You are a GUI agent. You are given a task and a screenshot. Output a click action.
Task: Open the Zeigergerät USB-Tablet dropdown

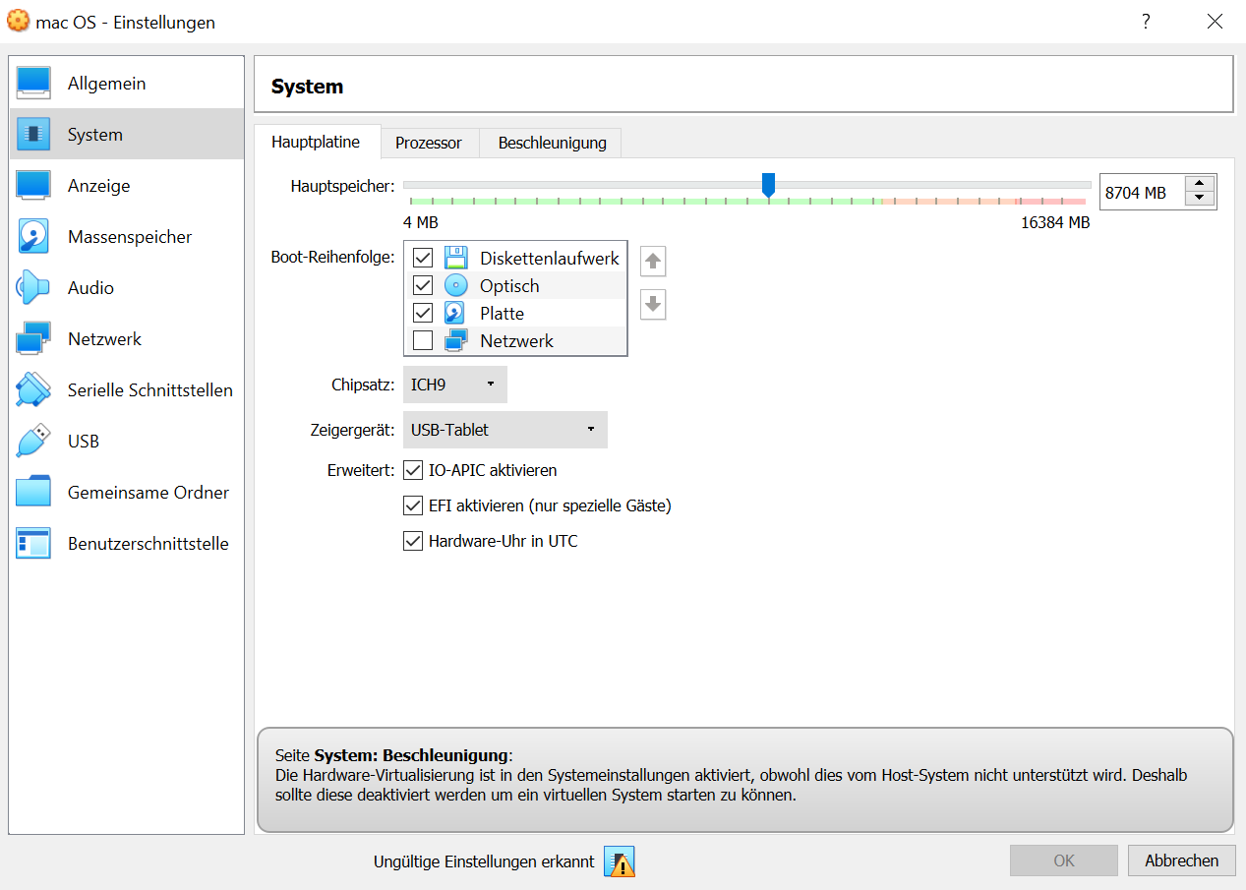tap(505, 430)
